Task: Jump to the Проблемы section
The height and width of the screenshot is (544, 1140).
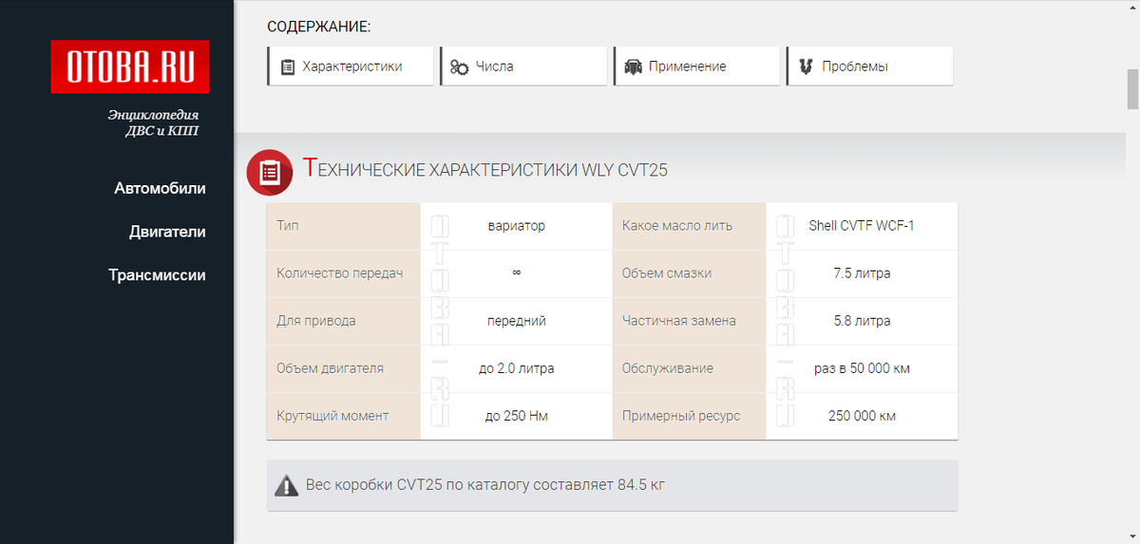Action: point(869,66)
